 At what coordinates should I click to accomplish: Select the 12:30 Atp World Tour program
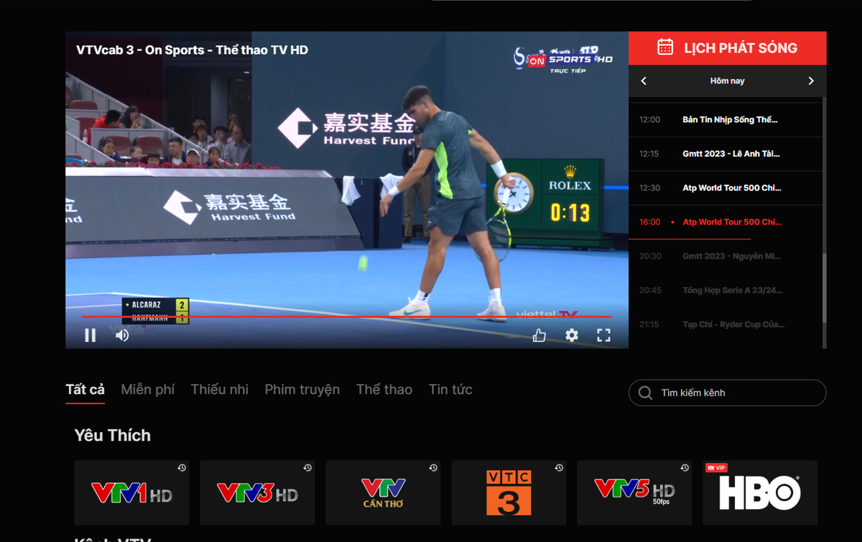coord(726,188)
